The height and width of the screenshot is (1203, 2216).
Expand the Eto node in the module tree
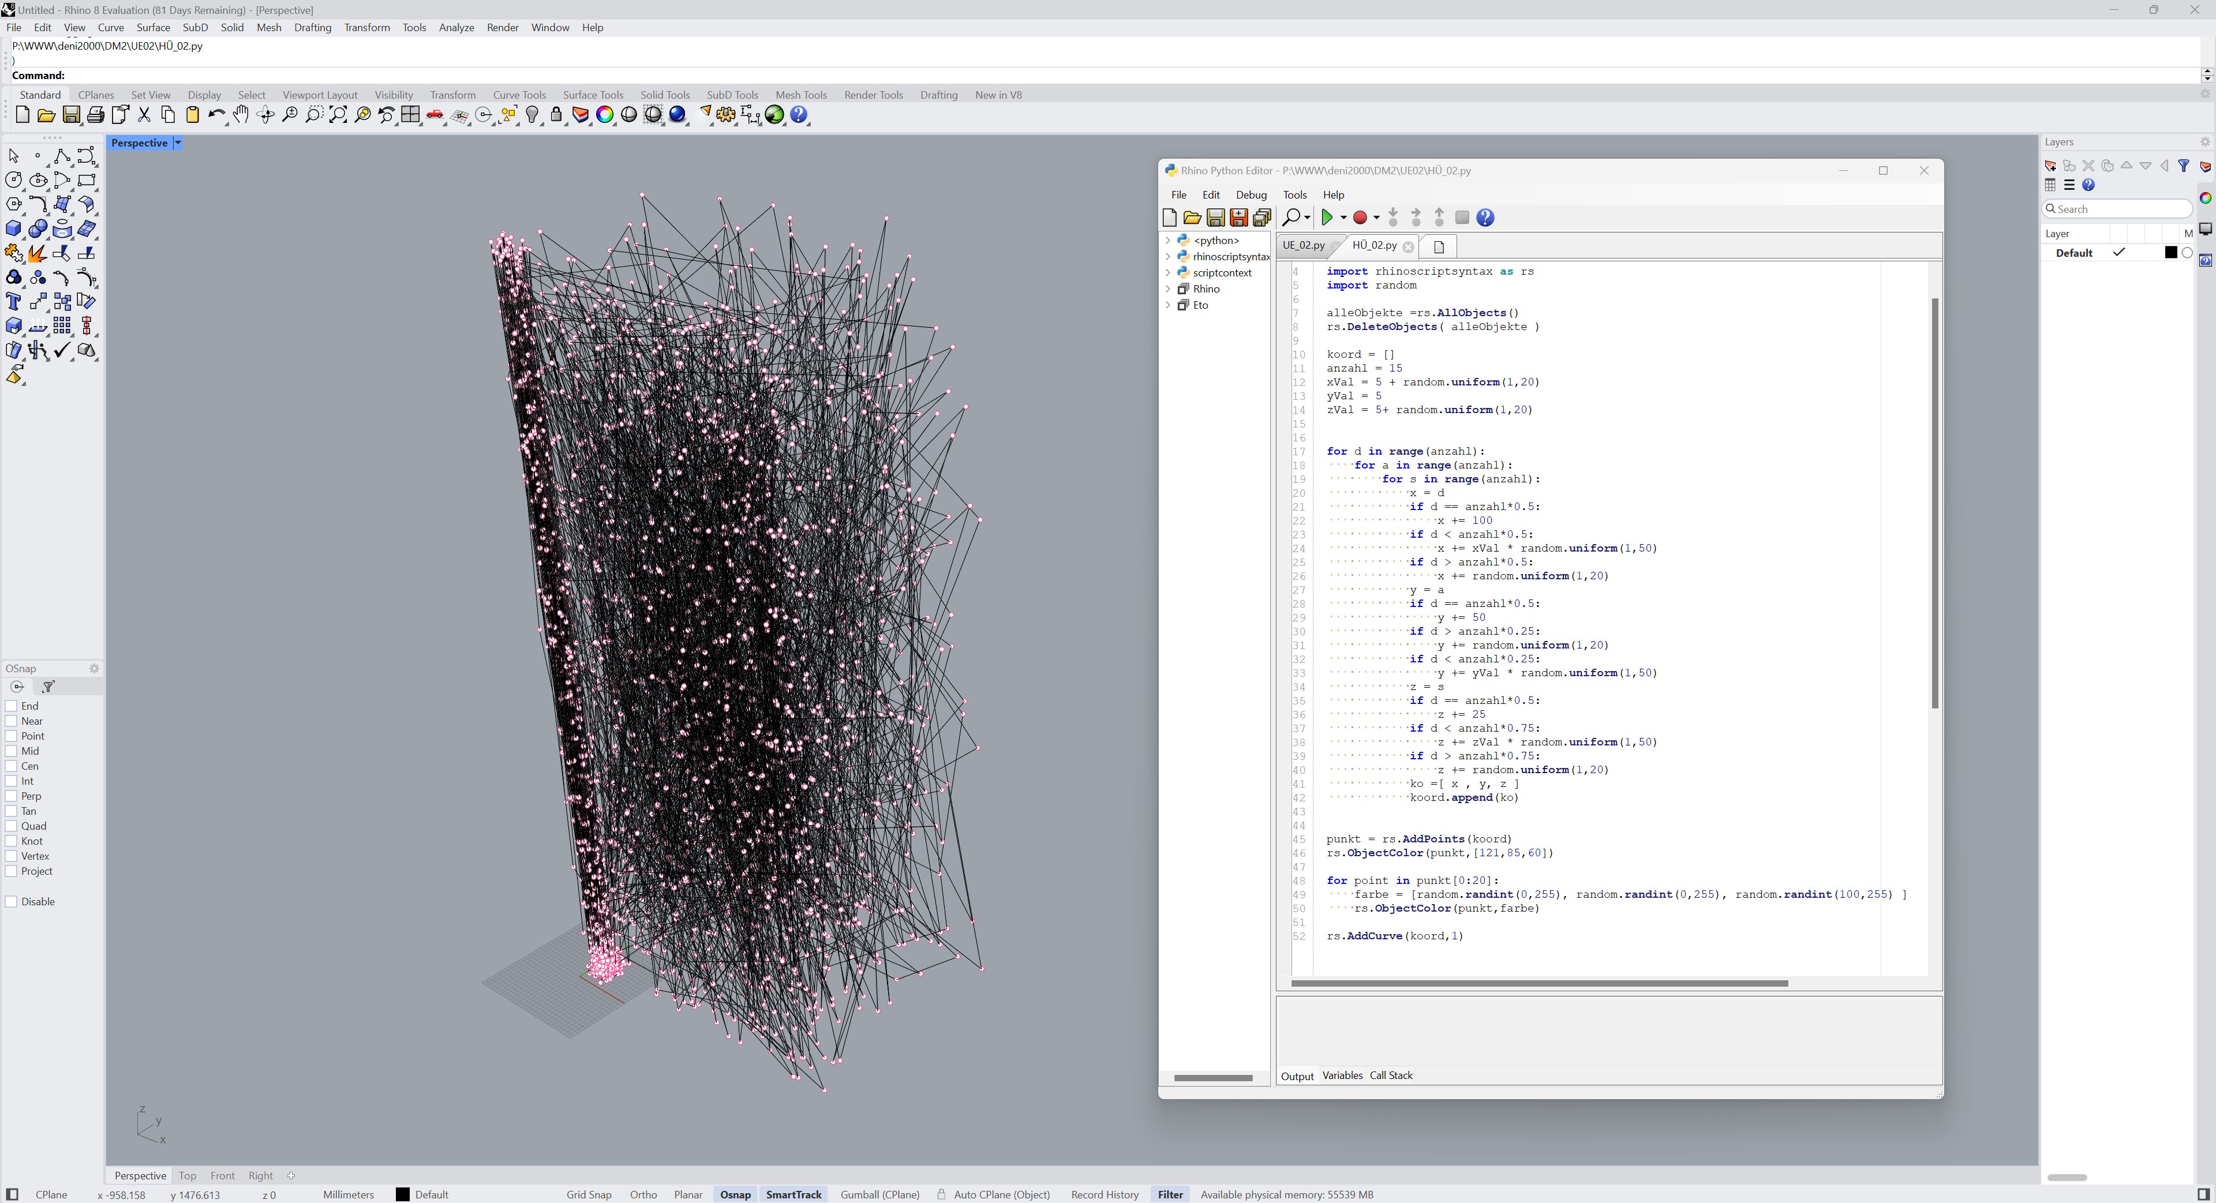(x=1168, y=305)
